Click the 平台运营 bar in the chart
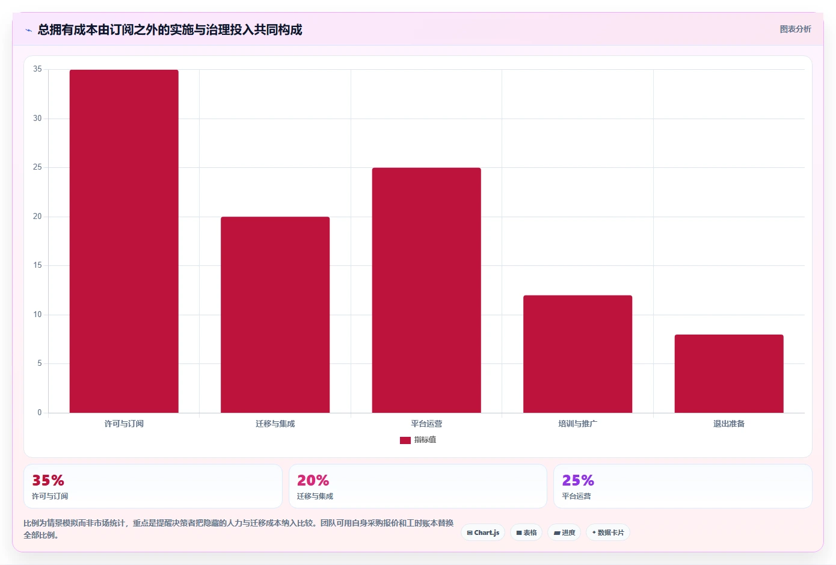836x565 pixels. (x=426, y=290)
